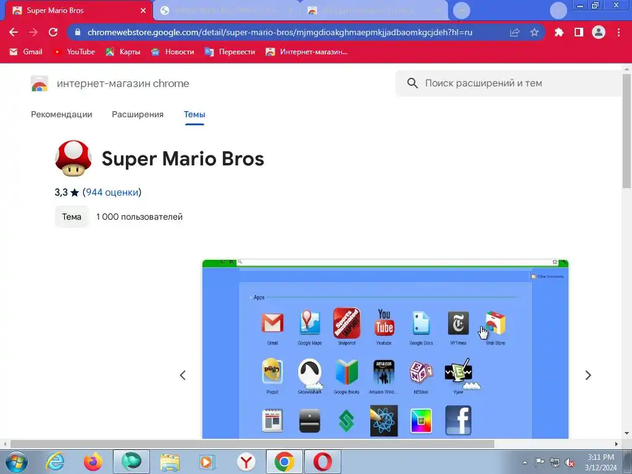Image resolution: width=632 pixels, height=474 pixels.
Task: Open the Карты bookmark
Action: click(x=123, y=52)
